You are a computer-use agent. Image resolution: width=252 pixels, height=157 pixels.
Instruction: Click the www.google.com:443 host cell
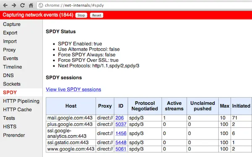[x=71, y=149]
